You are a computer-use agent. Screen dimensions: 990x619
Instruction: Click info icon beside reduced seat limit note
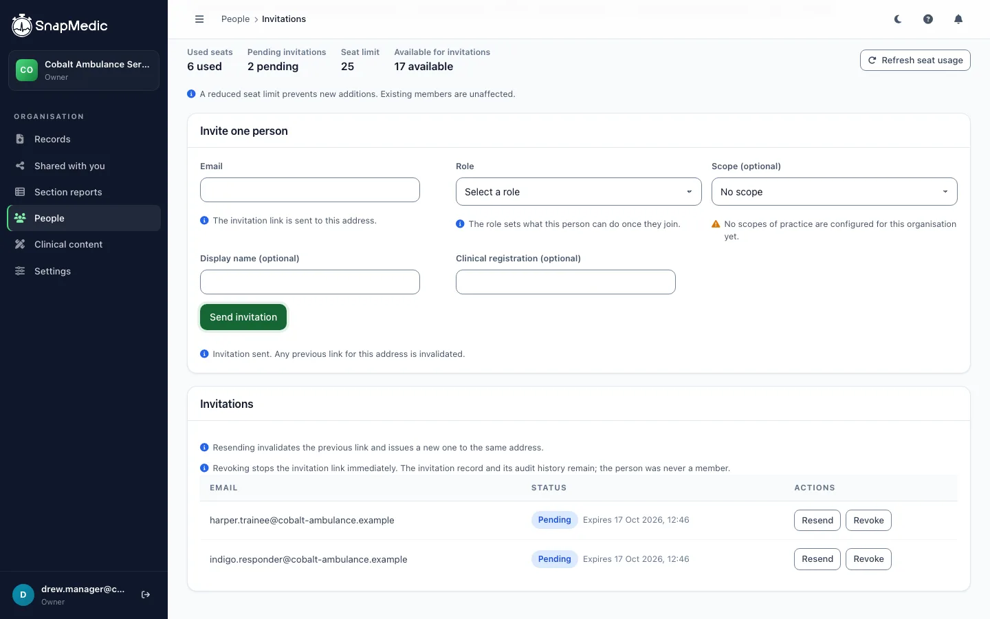click(191, 94)
